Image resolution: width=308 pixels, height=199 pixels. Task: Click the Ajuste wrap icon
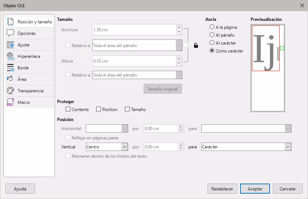click(10, 45)
